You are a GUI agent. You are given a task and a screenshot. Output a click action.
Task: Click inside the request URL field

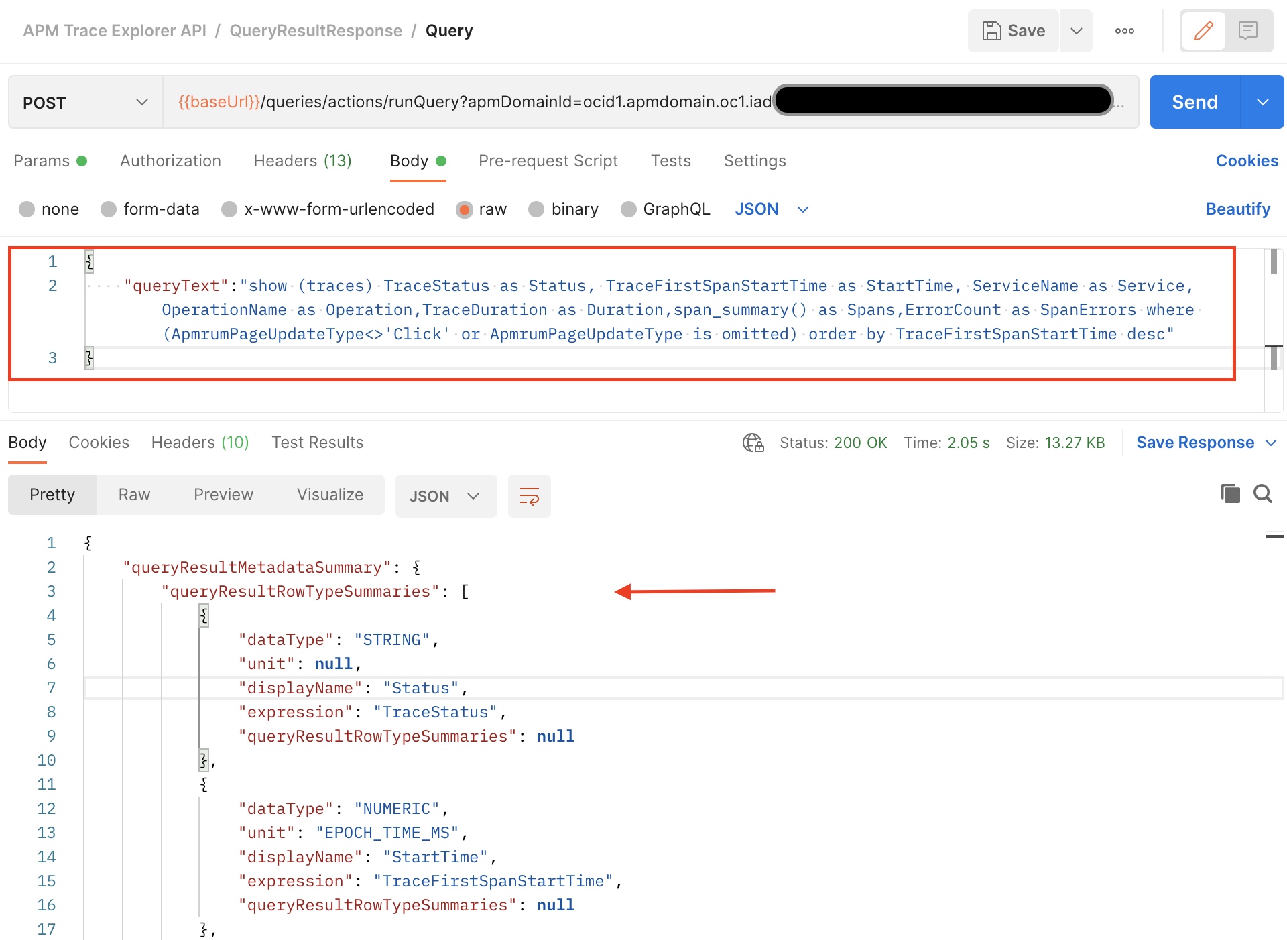pos(469,102)
